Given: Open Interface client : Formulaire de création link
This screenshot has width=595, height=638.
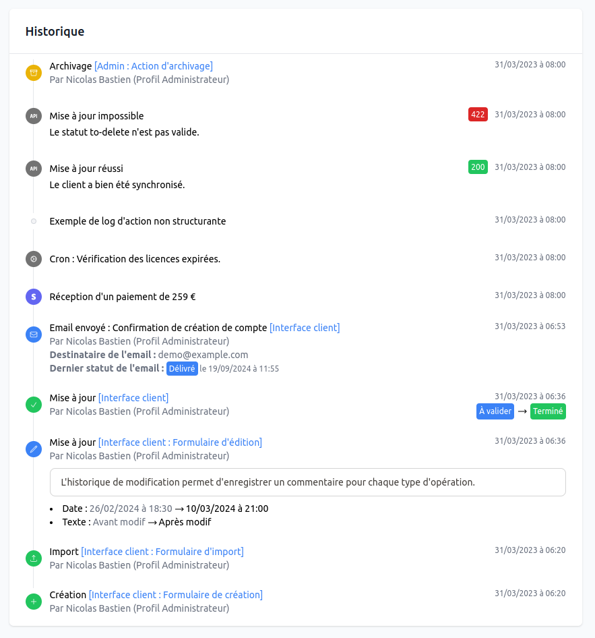Looking at the screenshot, I should (x=176, y=594).
